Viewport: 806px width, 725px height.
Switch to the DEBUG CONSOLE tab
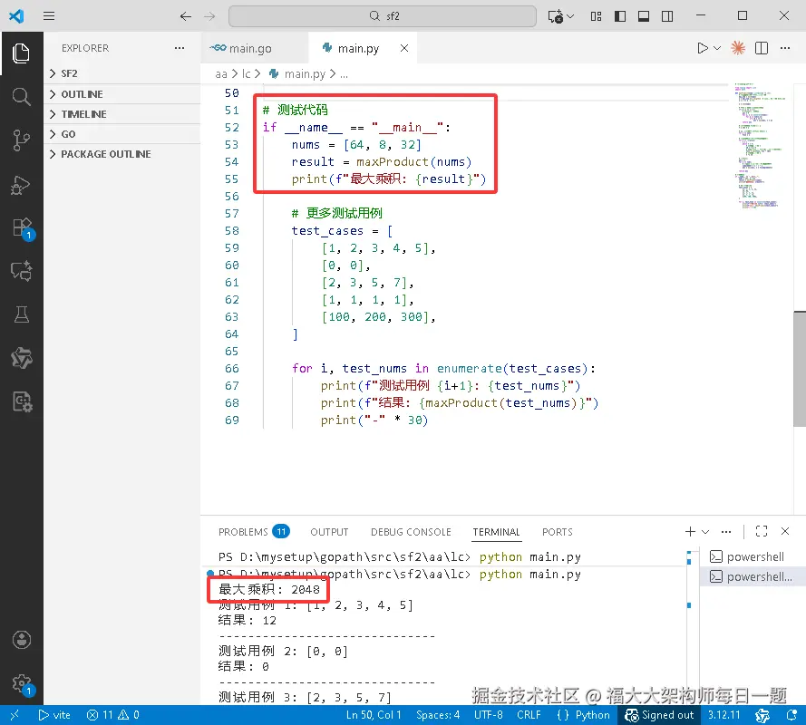(x=411, y=532)
